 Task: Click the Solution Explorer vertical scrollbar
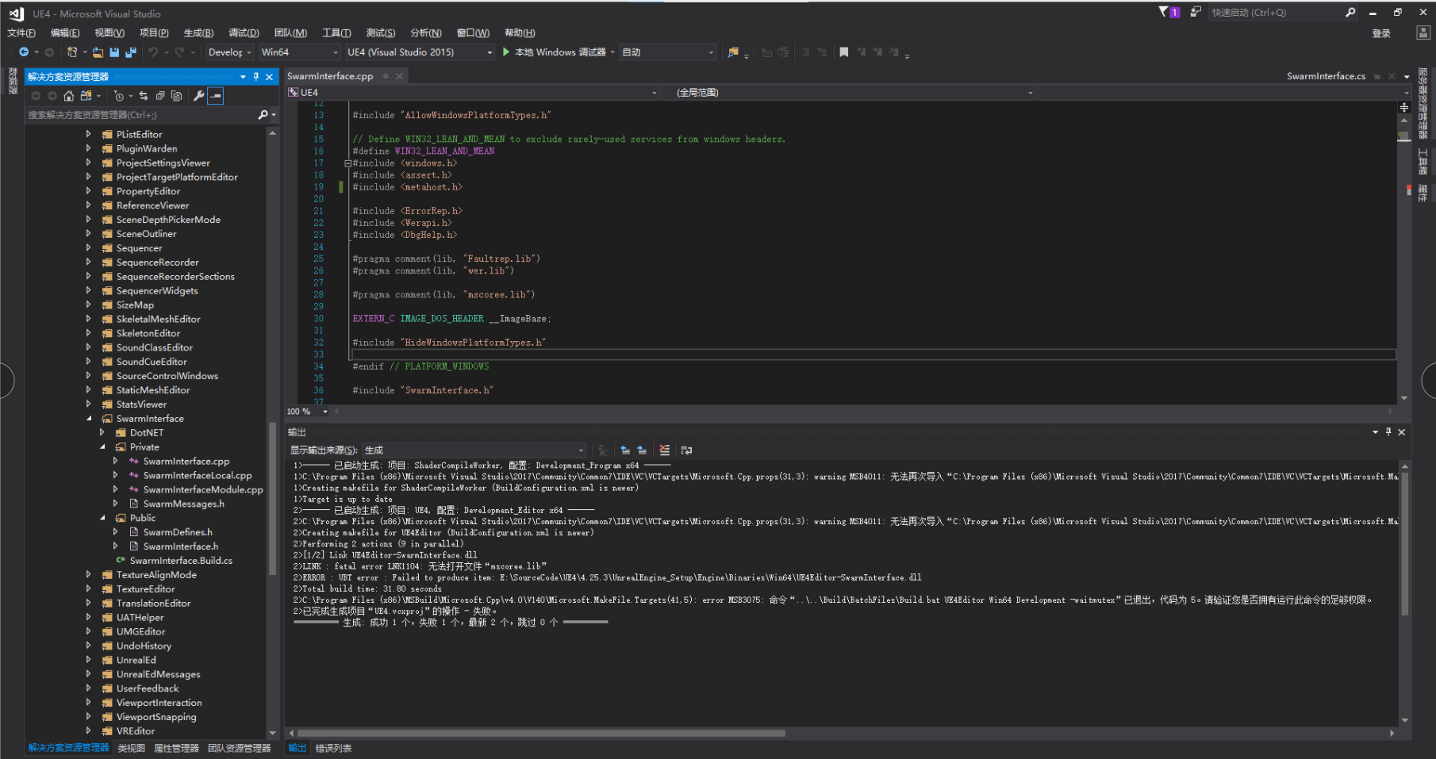coord(273,497)
